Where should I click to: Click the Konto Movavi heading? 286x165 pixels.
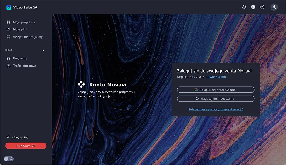(x=108, y=85)
